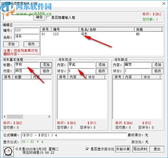Viewport: 168px width, 158px height.
Task: Click the 评分 column header in 河东缺点 list
Action: (x=151, y=77)
